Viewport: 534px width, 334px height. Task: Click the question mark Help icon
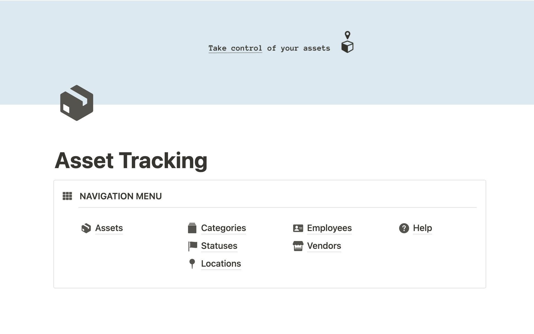point(404,228)
